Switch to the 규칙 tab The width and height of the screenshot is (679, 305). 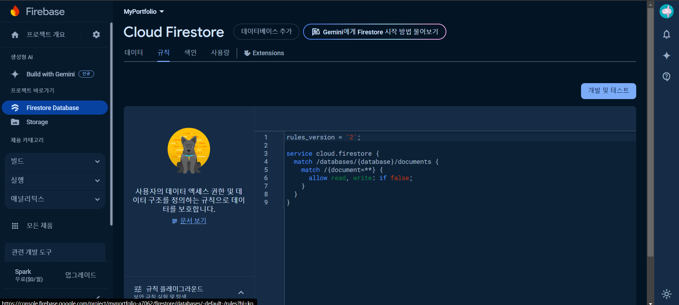[163, 53]
